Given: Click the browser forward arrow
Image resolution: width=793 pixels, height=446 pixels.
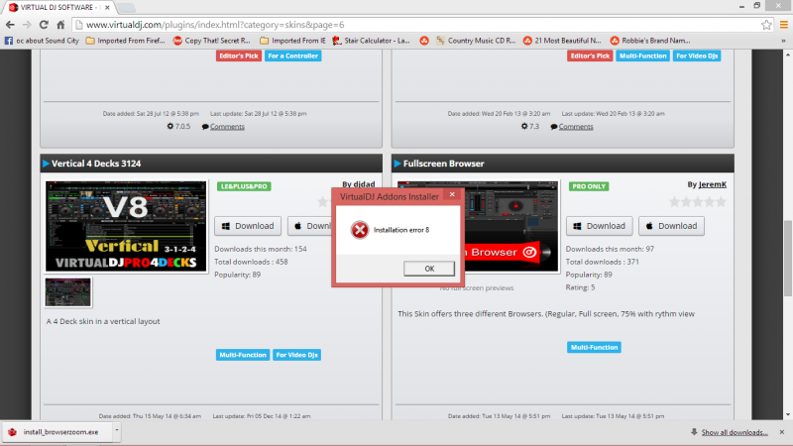Looking at the screenshot, I should pyautogui.click(x=27, y=24).
